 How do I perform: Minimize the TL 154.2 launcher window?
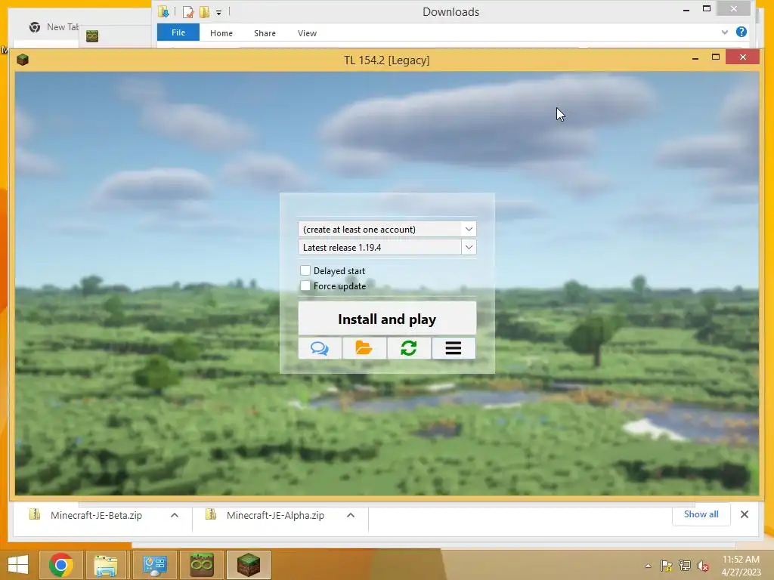pos(695,58)
